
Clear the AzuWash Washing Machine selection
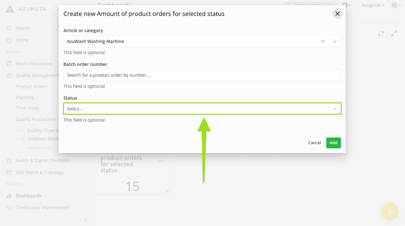[x=323, y=41]
